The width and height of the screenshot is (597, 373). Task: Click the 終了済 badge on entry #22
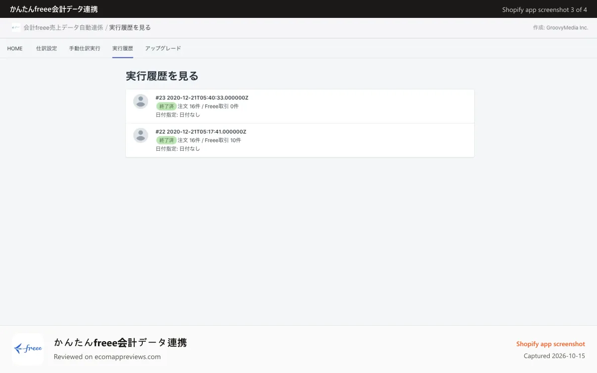(x=166, y=140)
